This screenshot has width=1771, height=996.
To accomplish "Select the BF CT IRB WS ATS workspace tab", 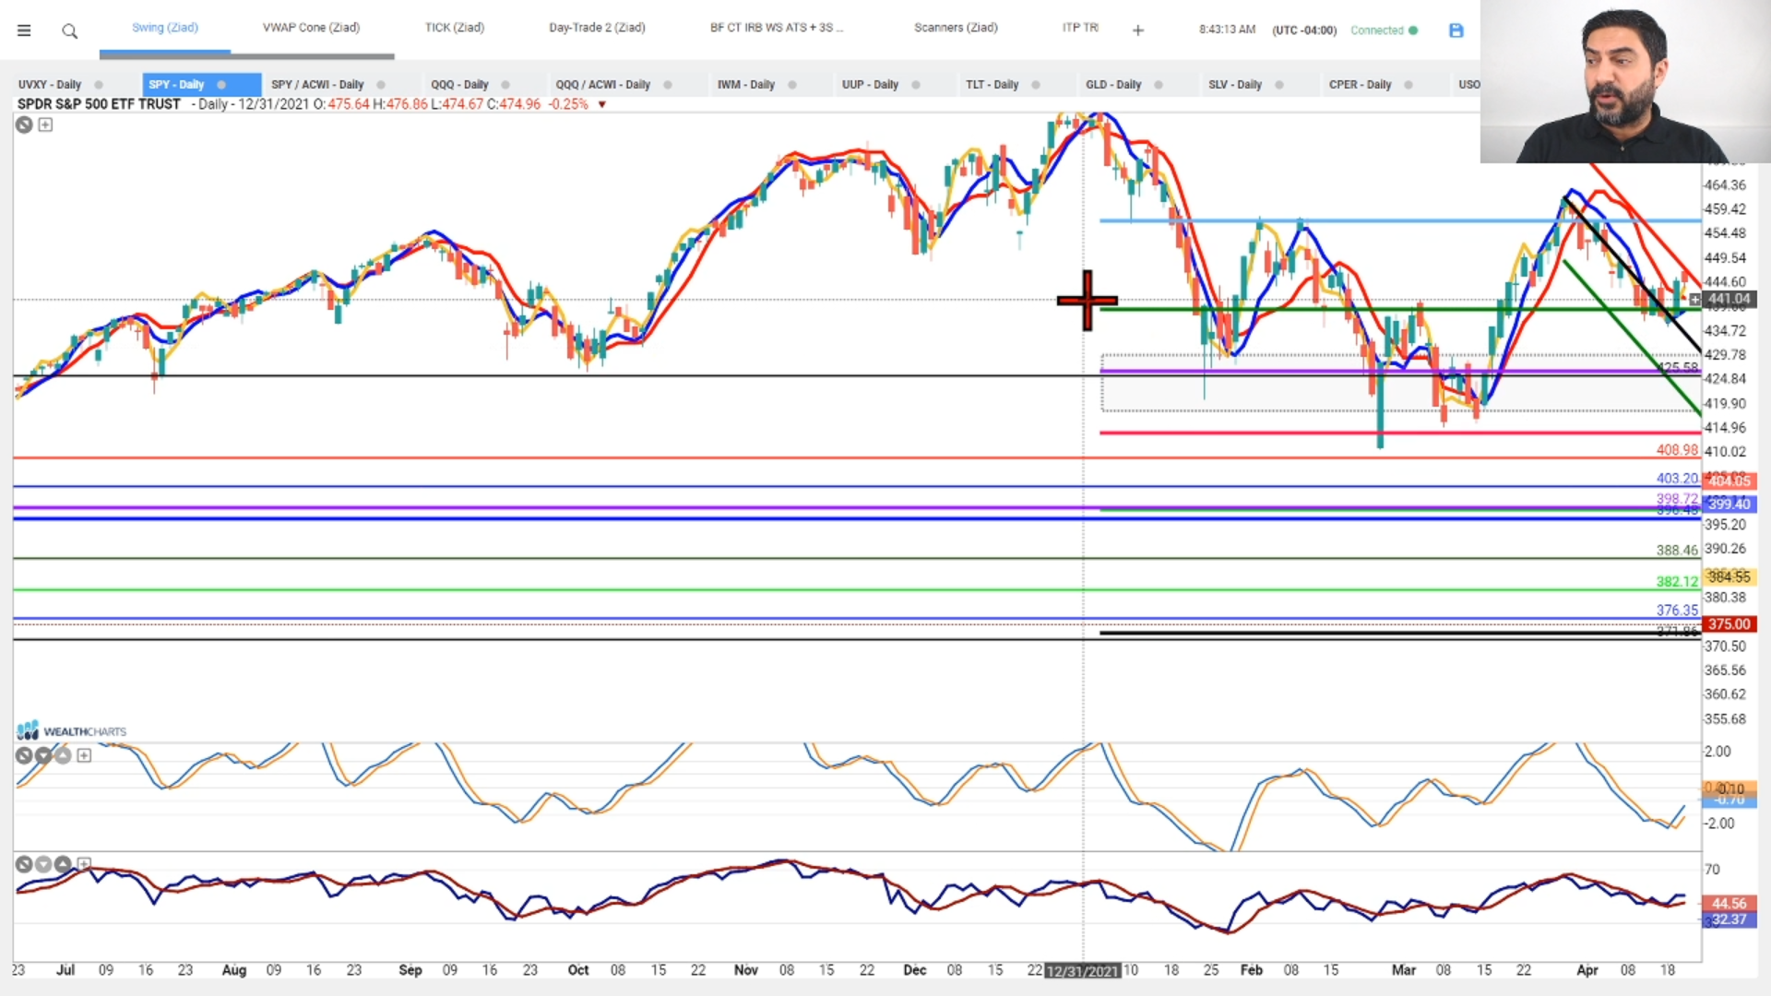I will (777, 28).
